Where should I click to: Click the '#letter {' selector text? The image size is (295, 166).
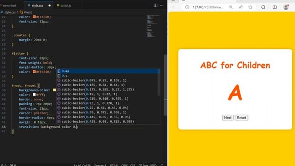click(x=20, y=53)
